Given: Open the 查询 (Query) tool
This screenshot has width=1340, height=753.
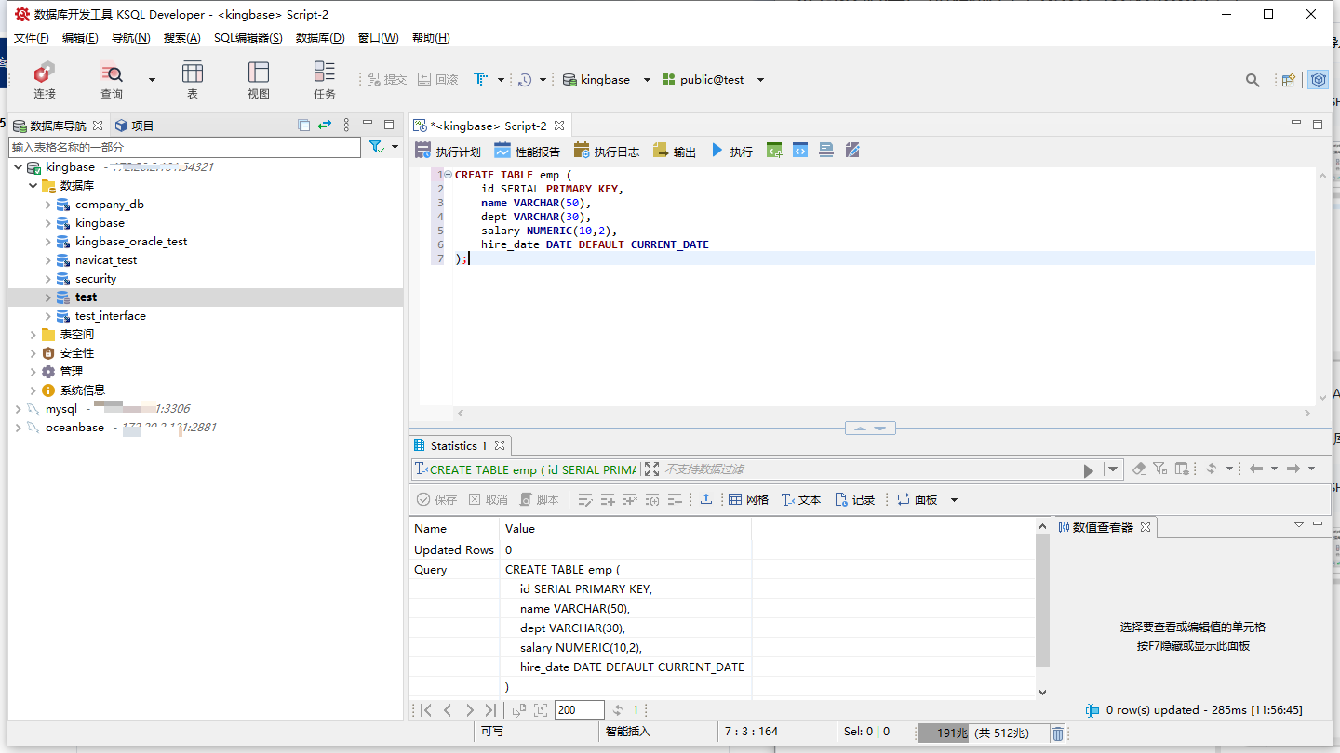Looking at the screenshot, I should pyautogui.click(x=112, y=79).
